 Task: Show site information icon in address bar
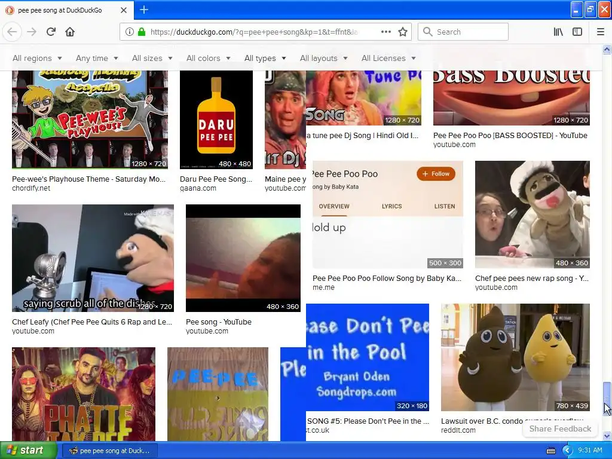(x=129, y=32)
